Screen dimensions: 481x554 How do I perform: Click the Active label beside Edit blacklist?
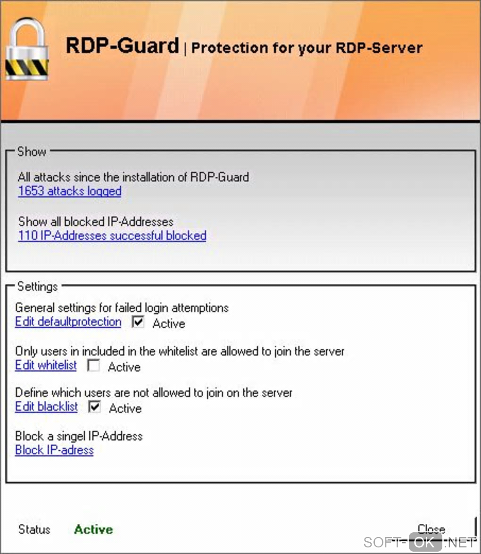125,408
